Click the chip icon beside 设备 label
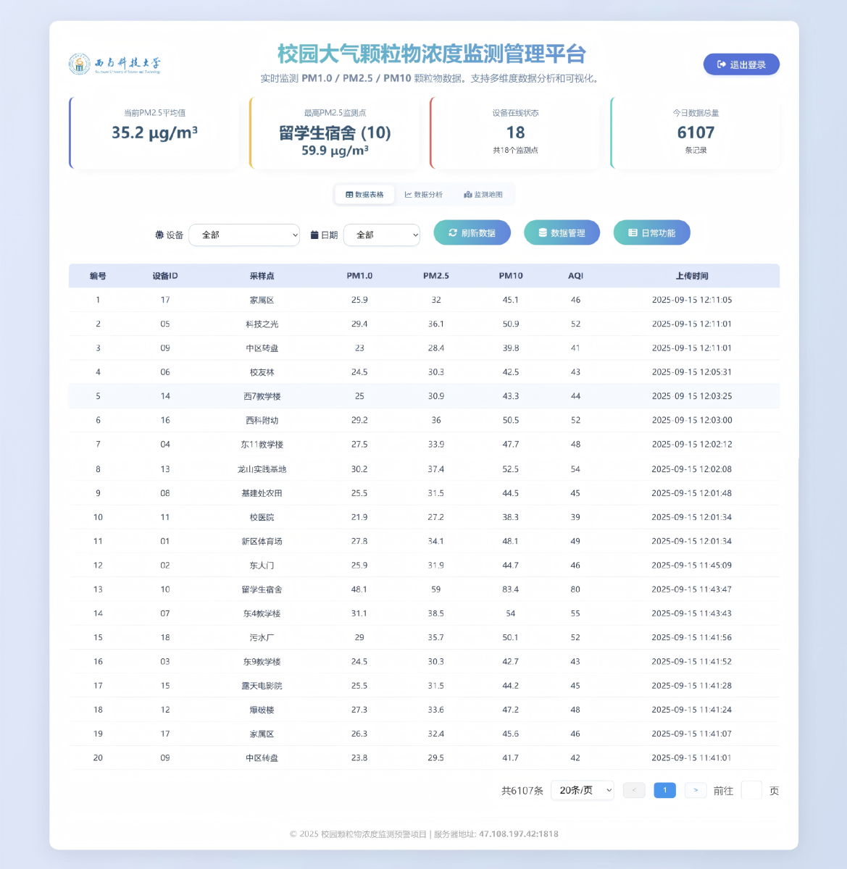The image size is (847, 869). tap(159, 235)
